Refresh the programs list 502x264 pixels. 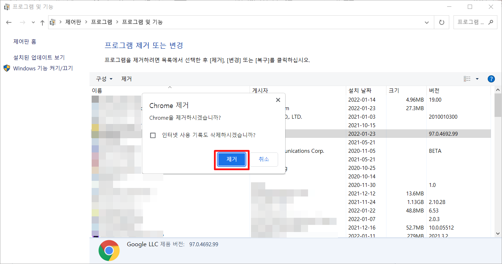[x=442, y=22]
